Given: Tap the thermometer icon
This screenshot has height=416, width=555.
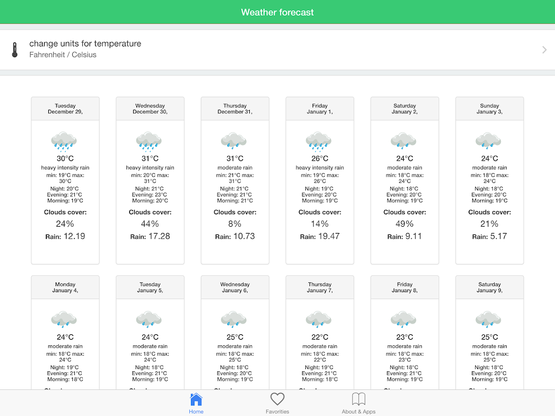Looking at the screenshot, I should (15, 49).
